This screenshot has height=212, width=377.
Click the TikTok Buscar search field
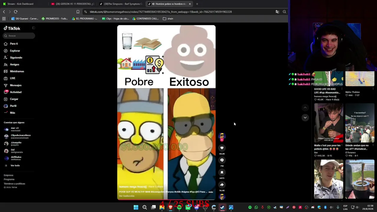click(19, 36)
